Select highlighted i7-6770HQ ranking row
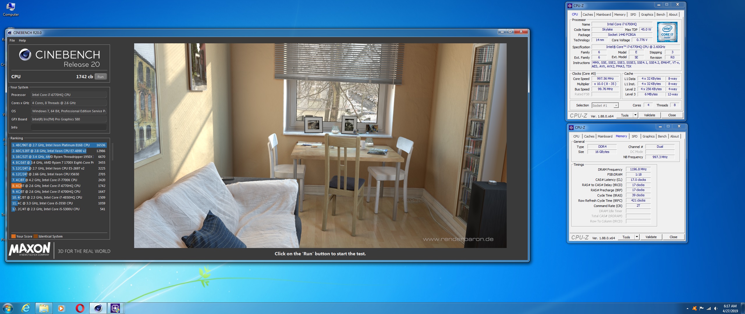 click(x=59, y=186)
